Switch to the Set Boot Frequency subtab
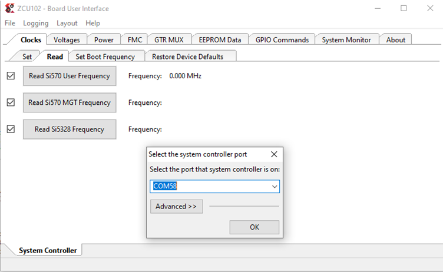This screenshot has height=272, width=443. tap(105, 57)
